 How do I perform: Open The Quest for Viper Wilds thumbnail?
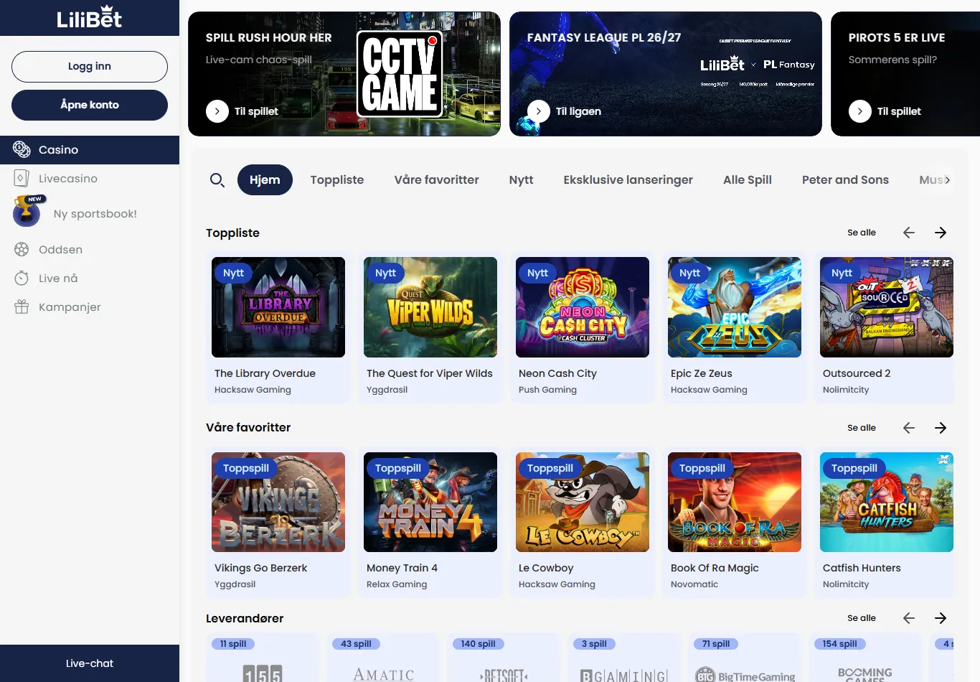point(430,307)
